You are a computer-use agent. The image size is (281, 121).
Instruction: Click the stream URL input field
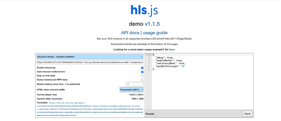(90, 62)
